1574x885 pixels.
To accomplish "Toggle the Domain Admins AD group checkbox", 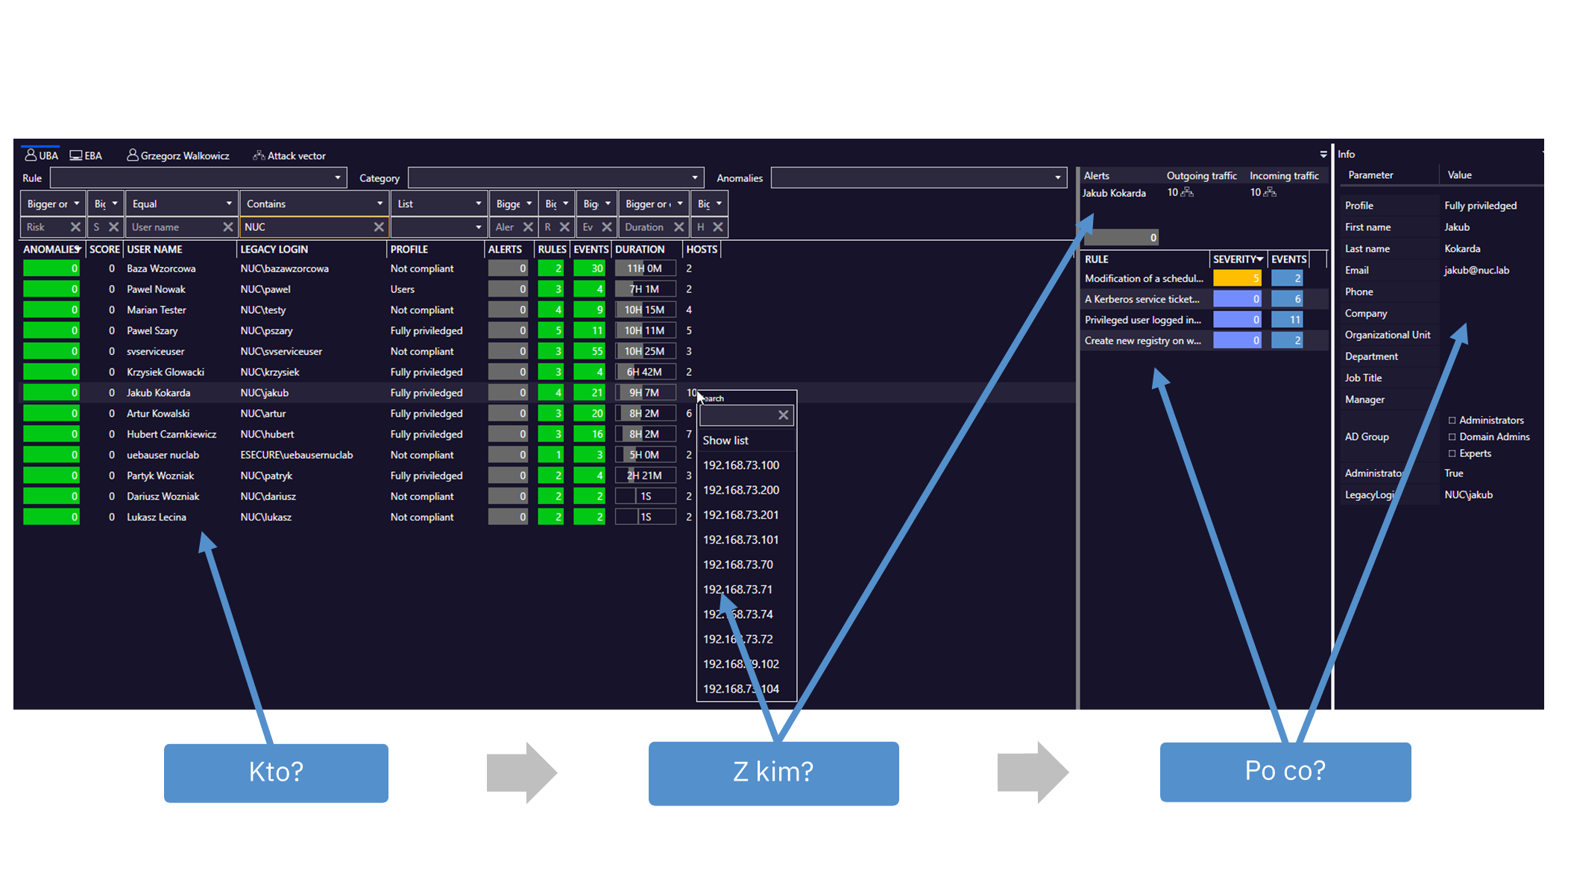I will coord(1452,437).
